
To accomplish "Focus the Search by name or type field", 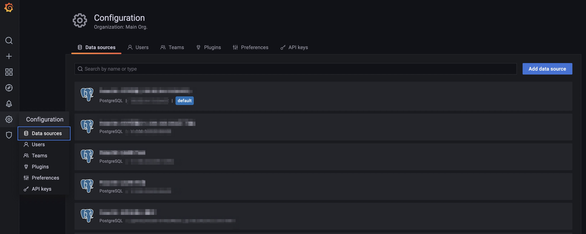I will 296,69.
